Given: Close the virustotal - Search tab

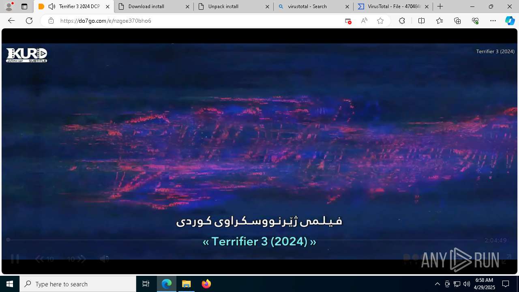Looking at the screenshot, I should click(x=347, y=6).
